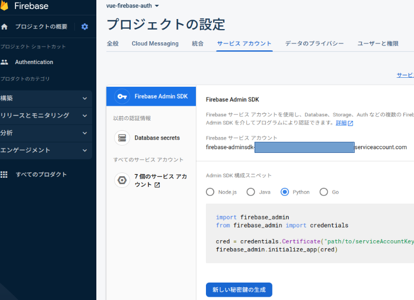Select the Node.js radio button

point(210,192)
